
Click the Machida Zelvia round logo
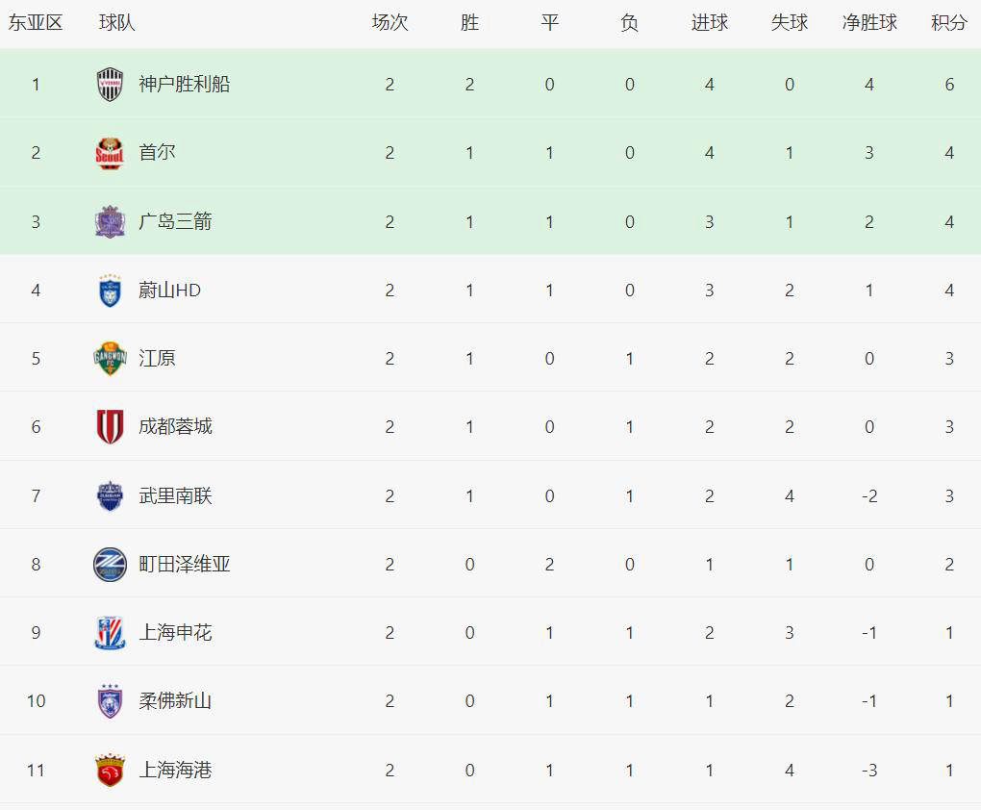click(x=110, y=565)
